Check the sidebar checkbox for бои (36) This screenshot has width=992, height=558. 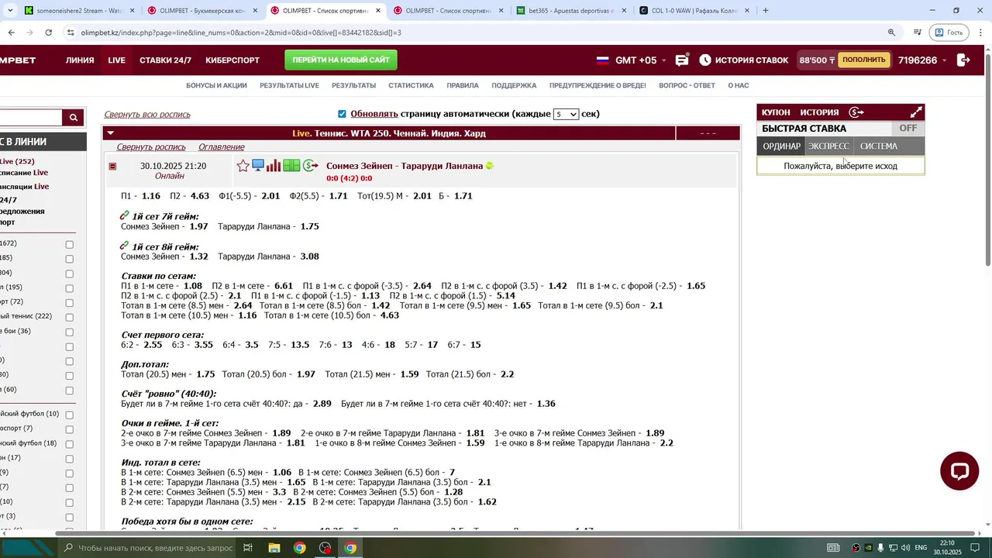(69, 332)
